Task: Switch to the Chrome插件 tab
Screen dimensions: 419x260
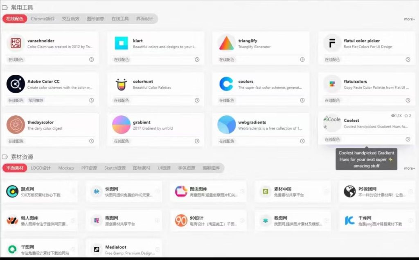Action: tap(43, 19)
